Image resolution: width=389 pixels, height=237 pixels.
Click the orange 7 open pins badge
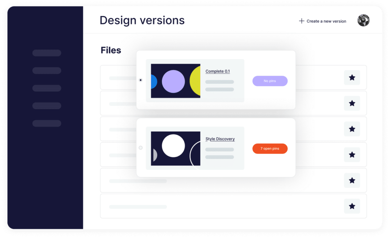click(270, 149)
